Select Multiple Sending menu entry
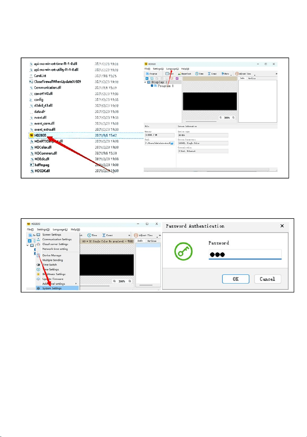Image resolution: width=307 pixels, height=437 pixels. point(53,260)
